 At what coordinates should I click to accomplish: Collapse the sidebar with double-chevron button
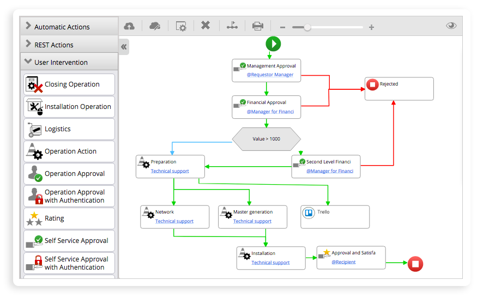point(124,47)
